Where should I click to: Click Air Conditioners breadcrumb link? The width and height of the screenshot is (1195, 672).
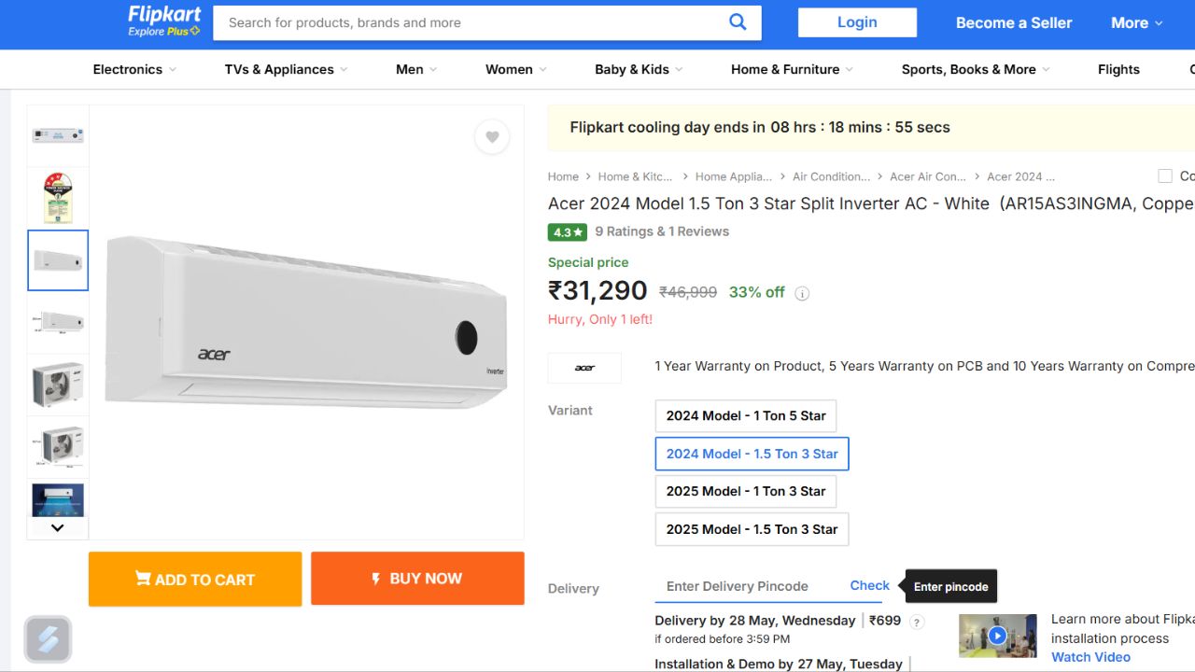(831, 176)
